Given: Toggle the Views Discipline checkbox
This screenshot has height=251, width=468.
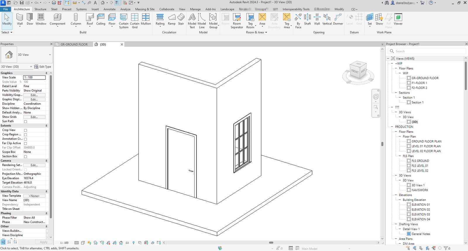Looking at the screenshot, I should (x=47, y=235).
